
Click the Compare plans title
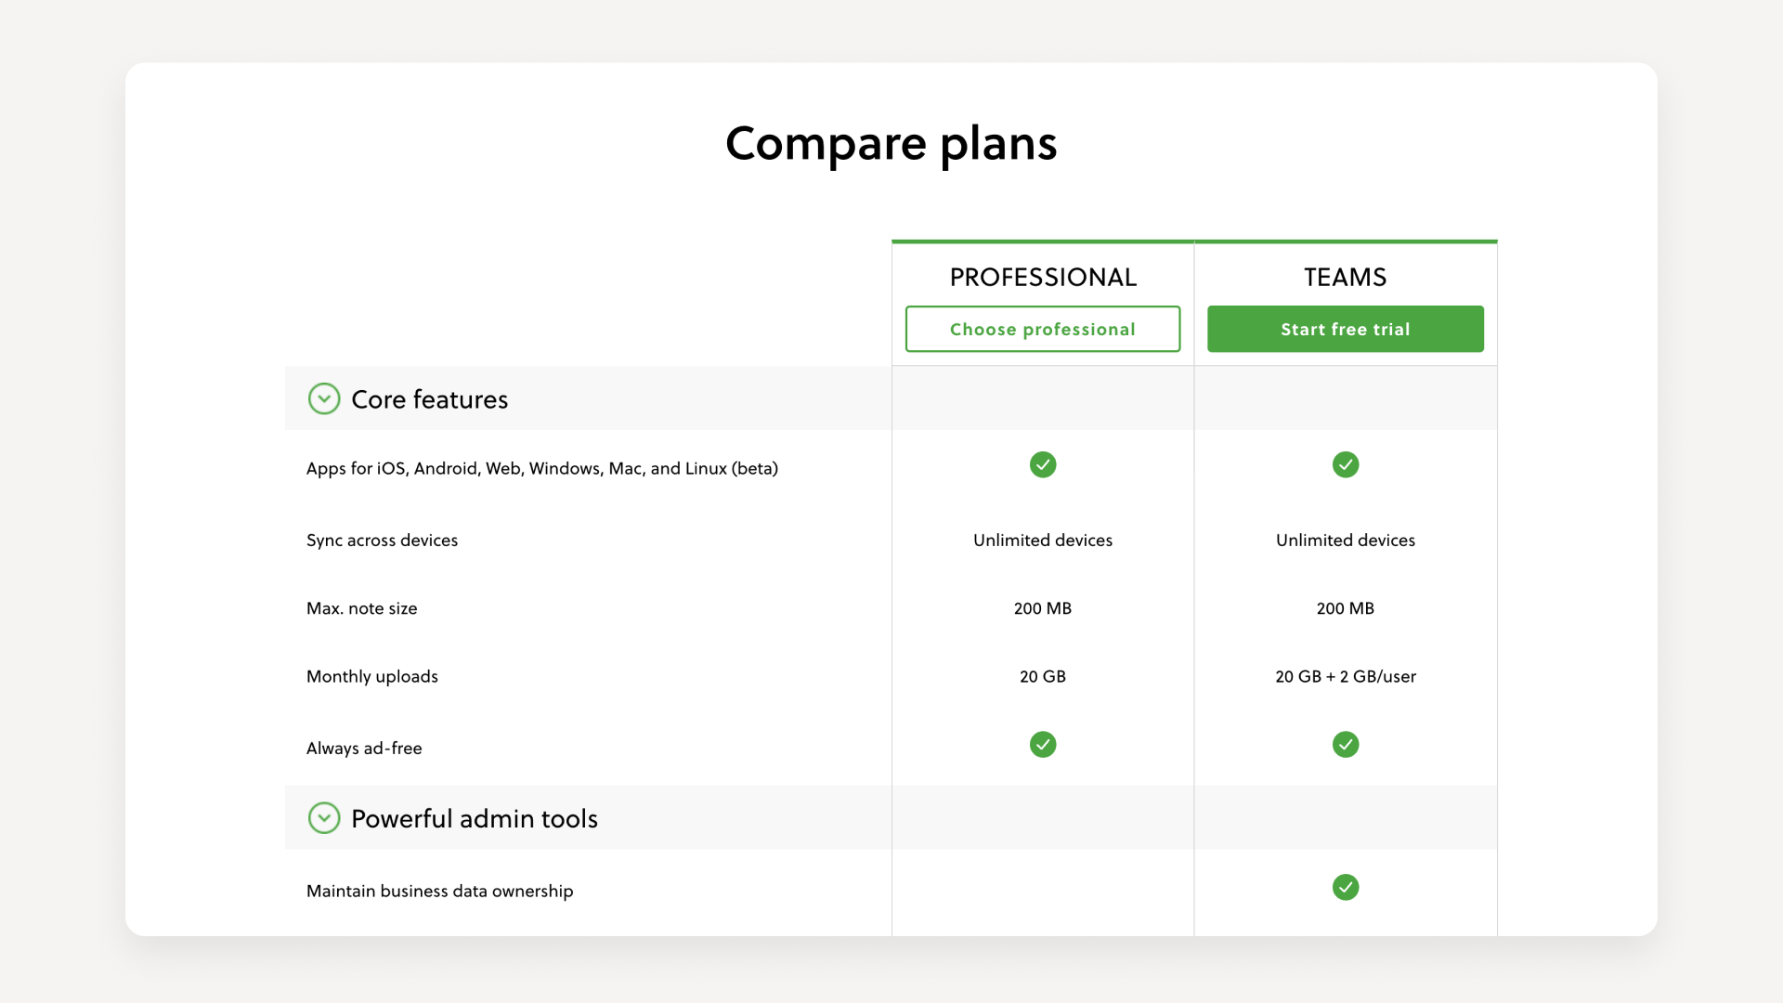[x=891, y=143]
